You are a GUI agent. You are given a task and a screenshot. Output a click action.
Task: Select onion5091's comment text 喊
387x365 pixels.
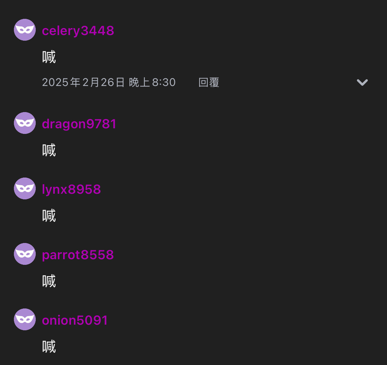pos(49,346)
